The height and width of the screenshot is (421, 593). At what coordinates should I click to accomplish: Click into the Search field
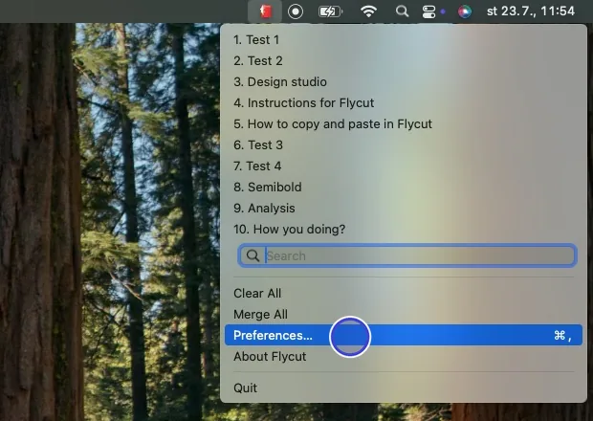point(407,255)
